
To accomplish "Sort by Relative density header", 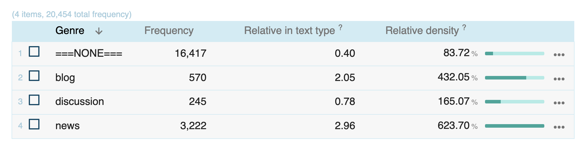I will coord(422,30).
